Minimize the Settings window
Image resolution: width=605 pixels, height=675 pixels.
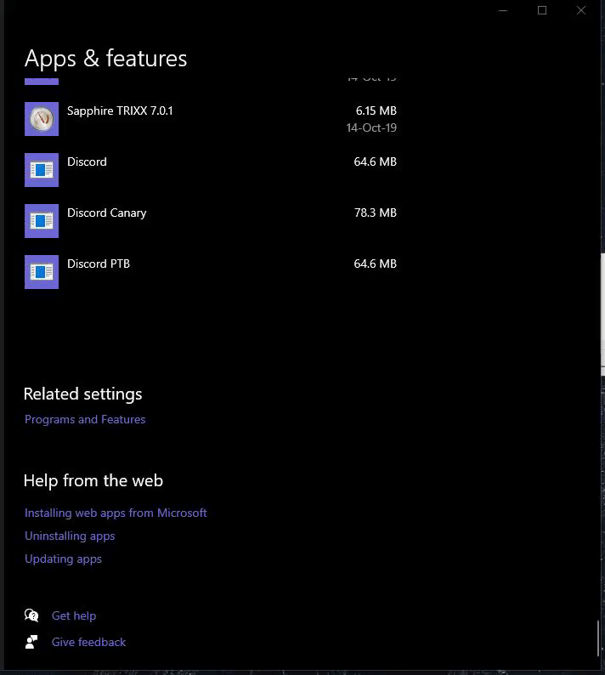[x=503, y=10]
